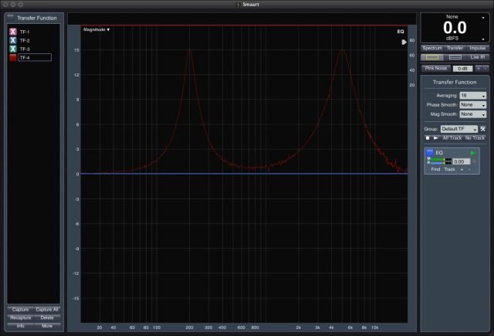Click the EQ delay value field
494x336 pixels.
pyautogui.click(x=460, y=161)
